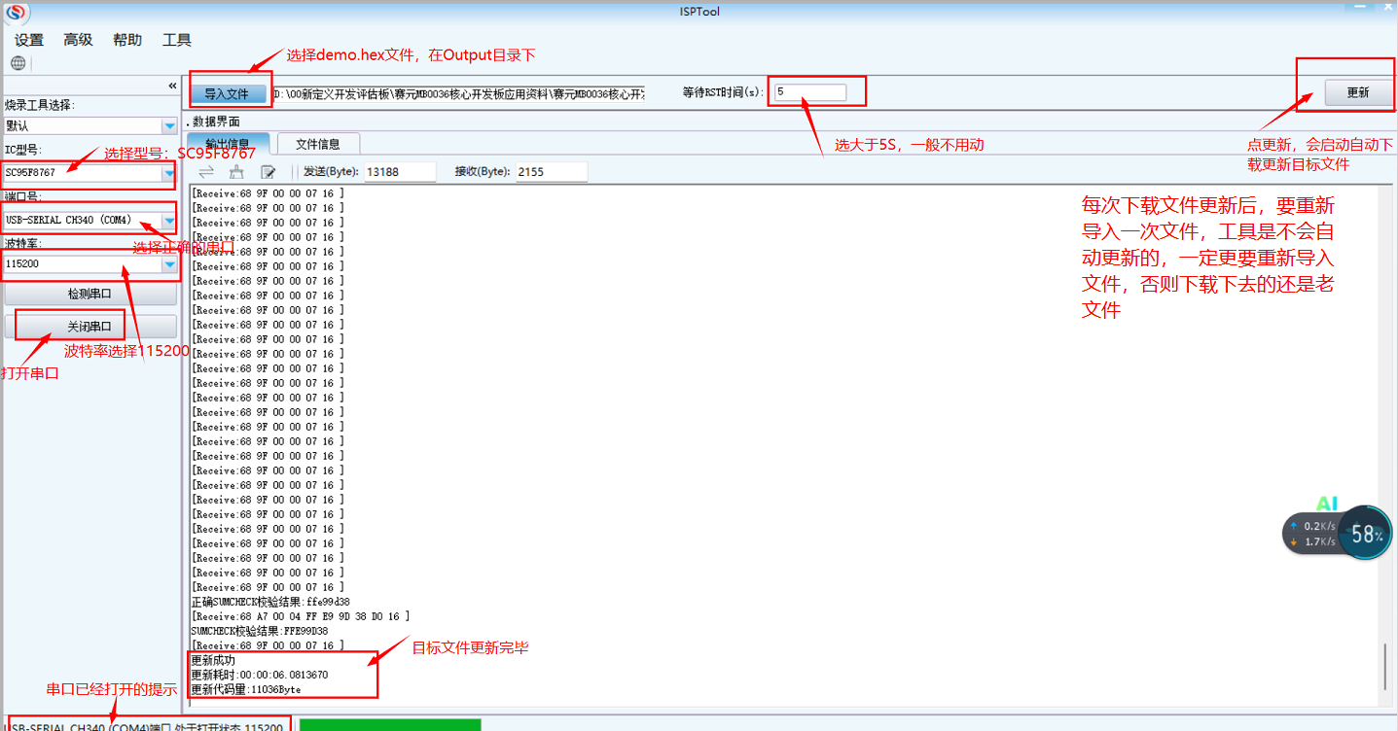Click the 关闭串口 button
The height and width of the screenshot is (731, 1398).
(x=90, y=327)
